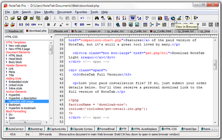Create a new document with the blank page icon
222x140 pixels.
[x=6, y=18]
